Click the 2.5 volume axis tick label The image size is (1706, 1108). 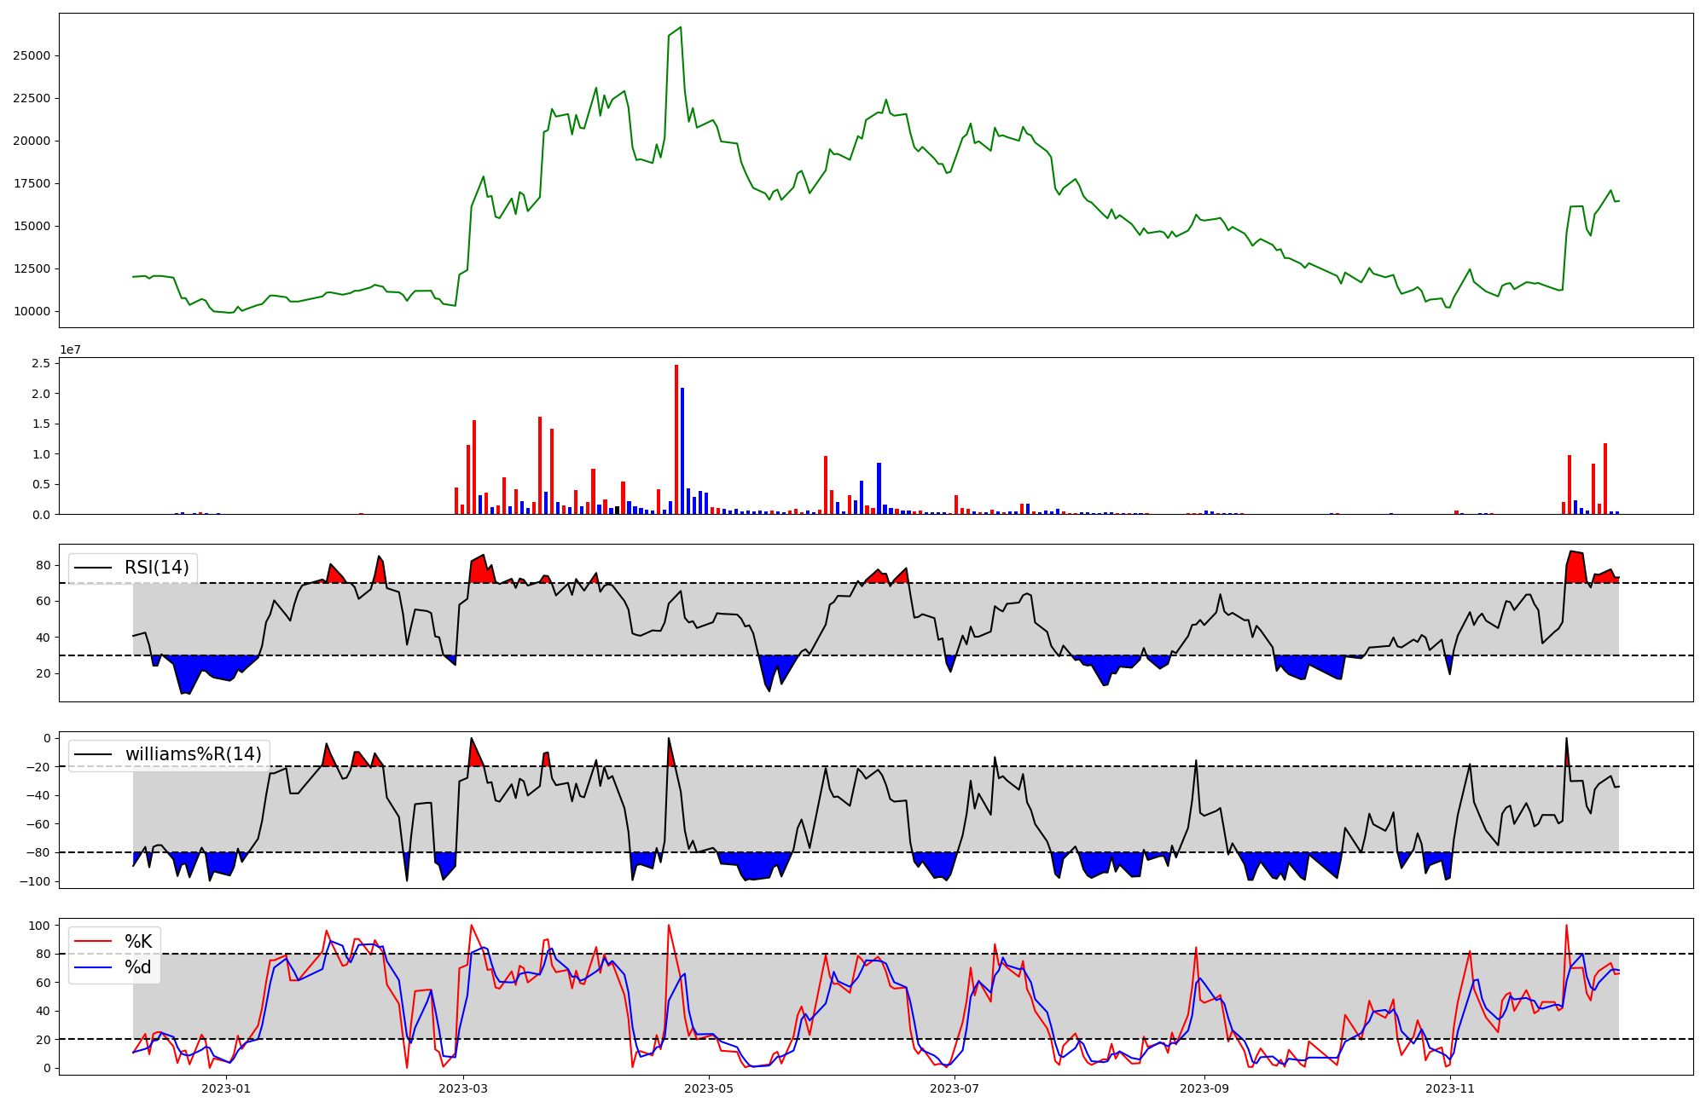[x=41, y=364]
